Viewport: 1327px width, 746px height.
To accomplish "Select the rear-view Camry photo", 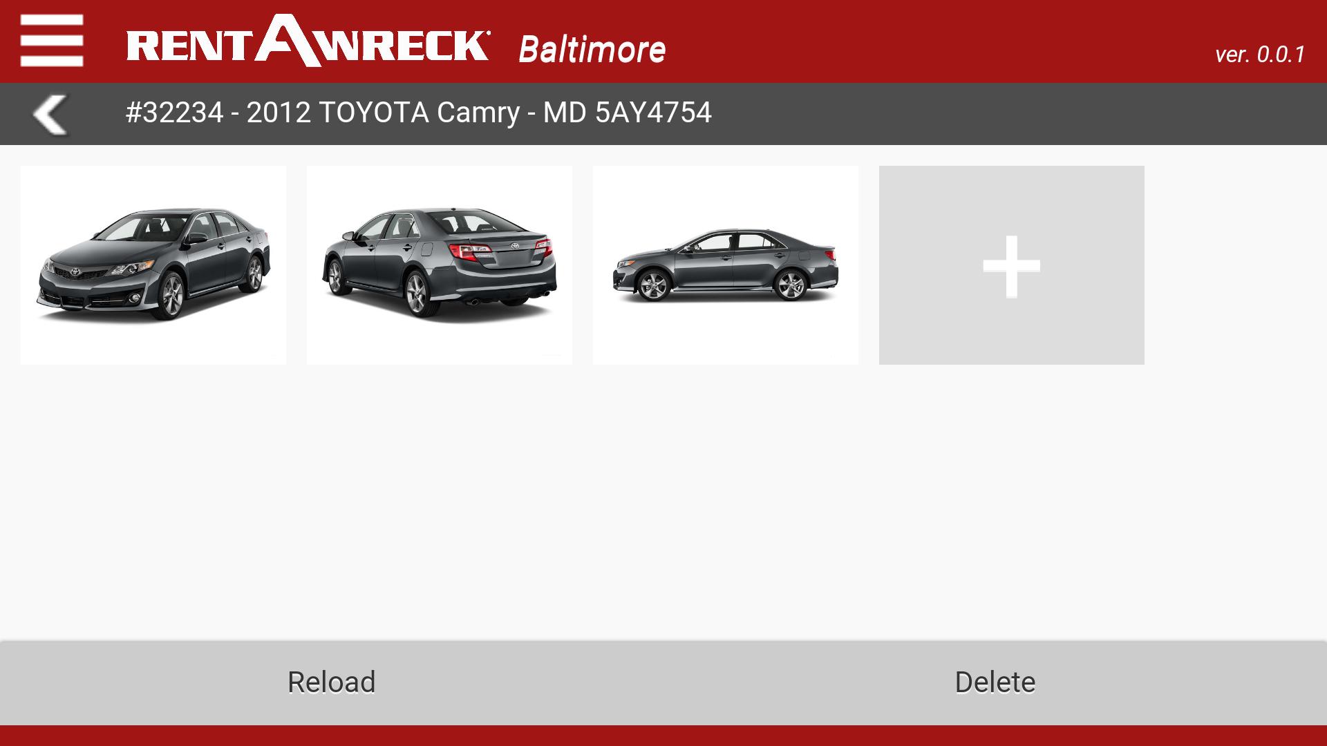I will (440, 265).
